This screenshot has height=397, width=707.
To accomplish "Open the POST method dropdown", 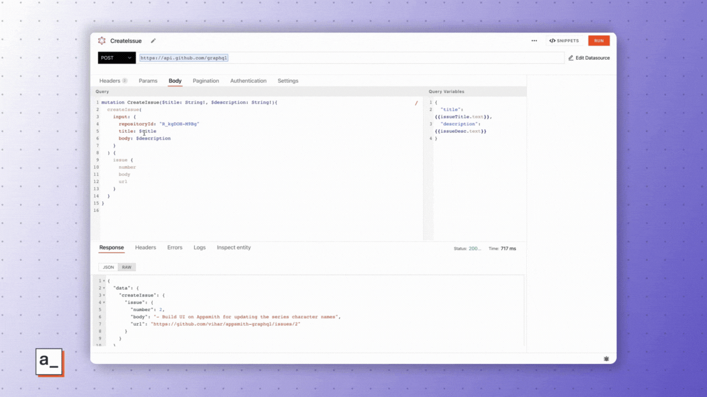I will (x=117, y=58).
